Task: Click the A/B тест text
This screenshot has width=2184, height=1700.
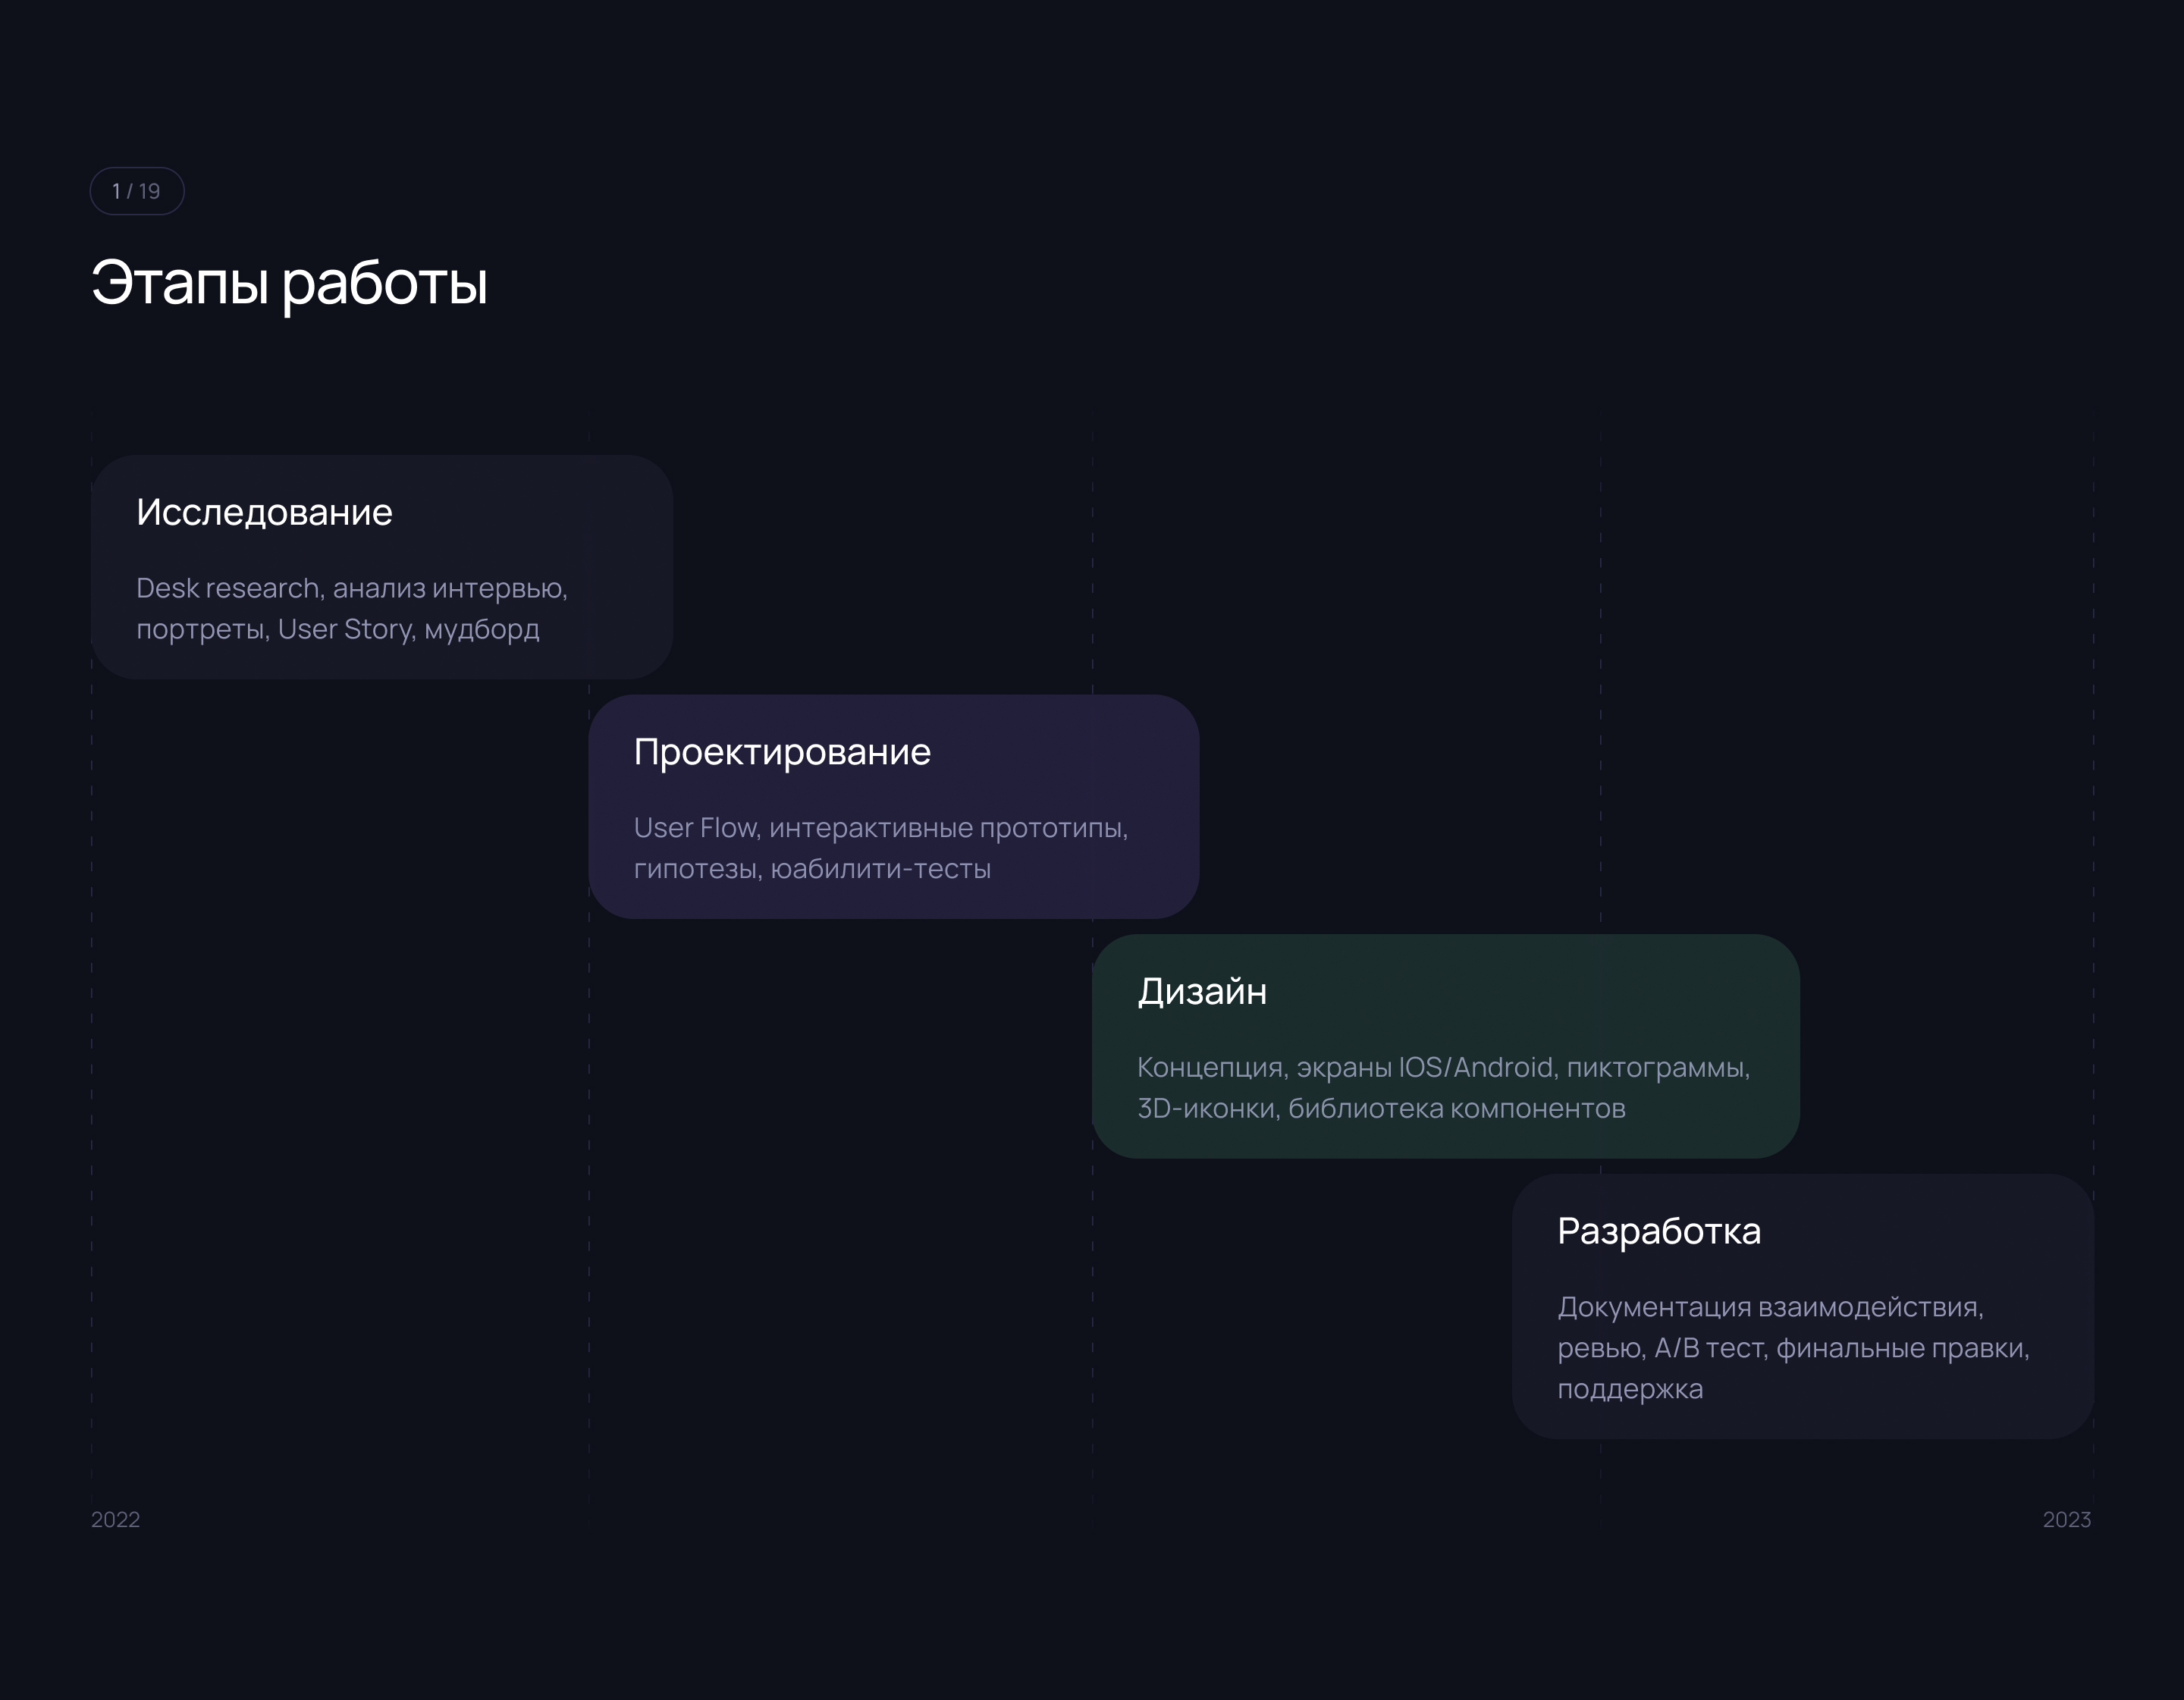Action: [x=1710, y=1348]
